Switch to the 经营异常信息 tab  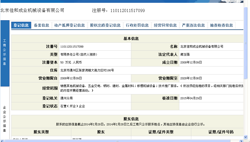165,25
